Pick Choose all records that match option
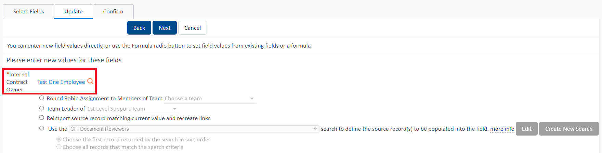 (59, 147)
